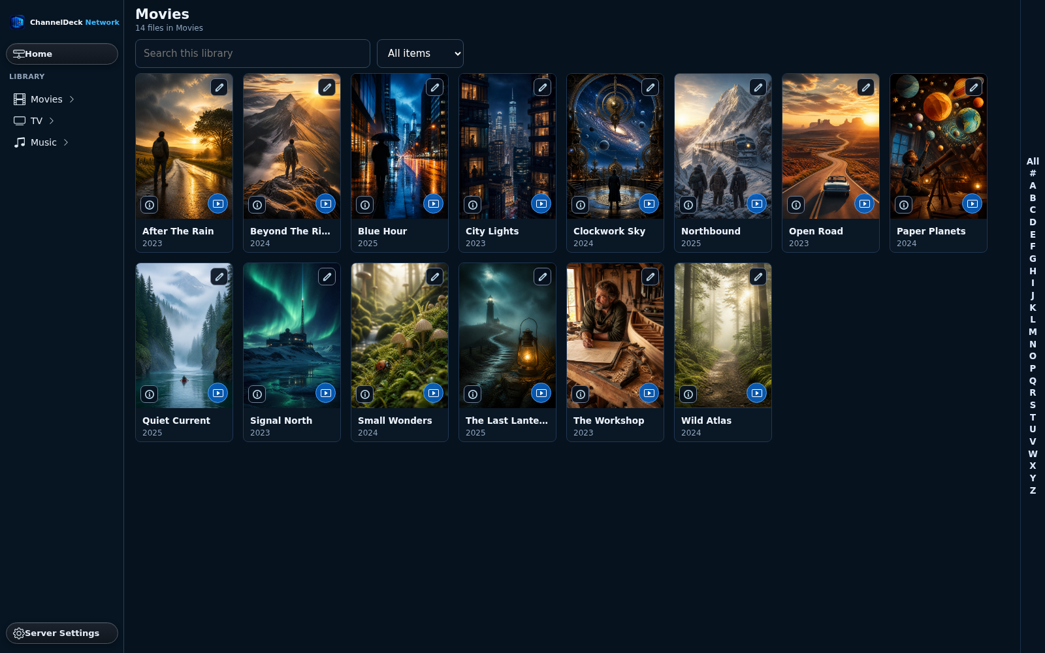The width and height of the screenshot is (1045, 653).
Task: Open Server Settings
Action: click(62, 633)
